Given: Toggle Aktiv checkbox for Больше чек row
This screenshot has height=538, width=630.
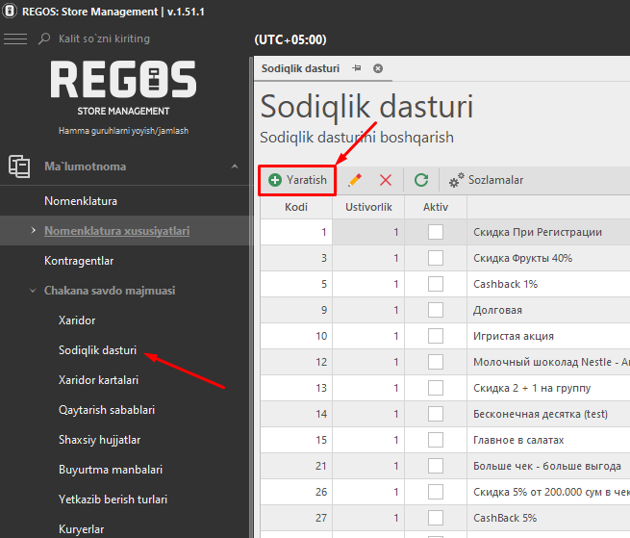Looking at the screenshot, I should 436,466.
